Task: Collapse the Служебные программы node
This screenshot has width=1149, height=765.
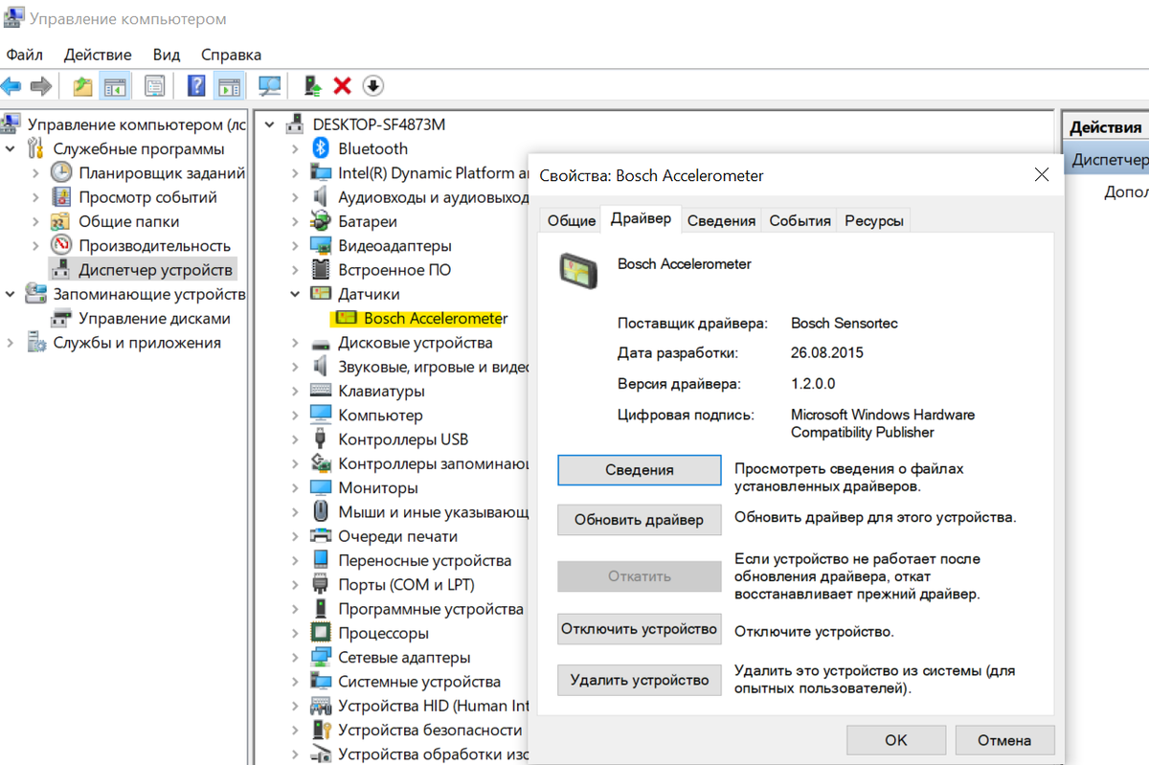Action: point(11,148)
